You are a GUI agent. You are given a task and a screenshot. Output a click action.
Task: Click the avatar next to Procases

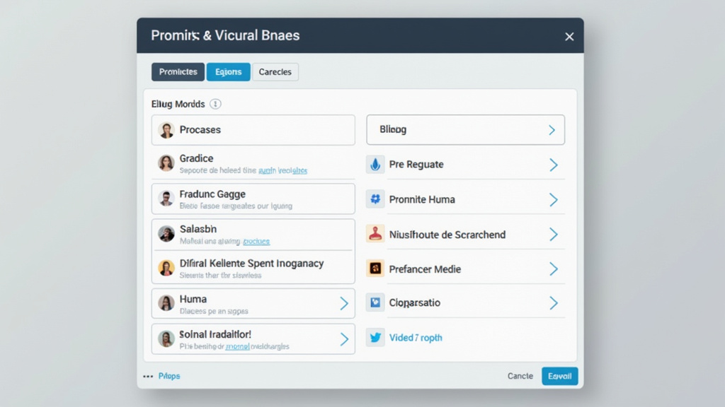166,130
